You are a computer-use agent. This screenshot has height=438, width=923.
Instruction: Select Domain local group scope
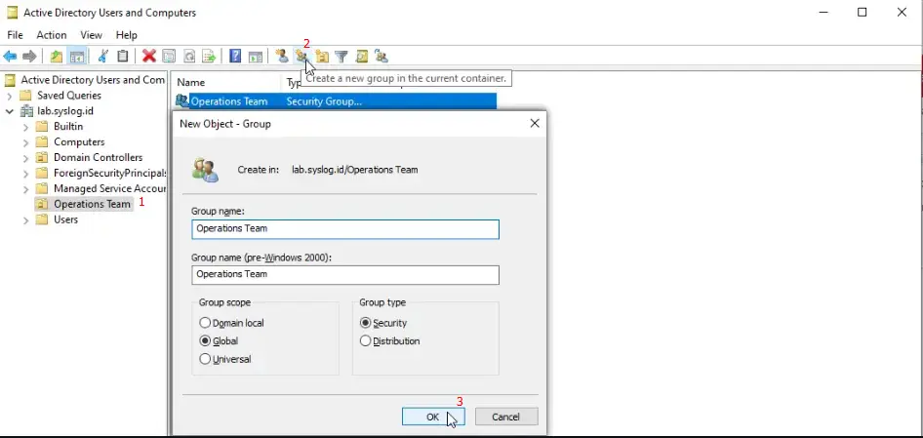(205, 323)
